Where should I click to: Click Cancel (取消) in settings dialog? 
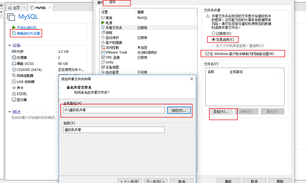point(254,181)
